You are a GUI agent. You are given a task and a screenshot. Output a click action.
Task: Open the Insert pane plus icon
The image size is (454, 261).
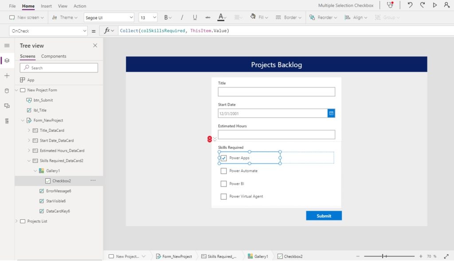click(x=7, y=76)
